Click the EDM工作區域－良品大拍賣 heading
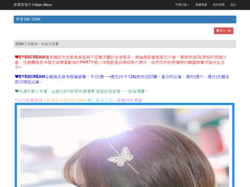This screenshot has width=250, height=187. pyautogui.click(x=125, y=44)
